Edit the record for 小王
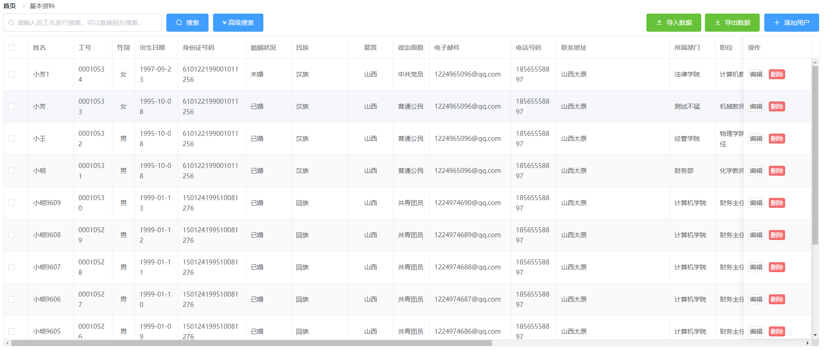Viewport: 830px width, 350px height. (756, 139)
